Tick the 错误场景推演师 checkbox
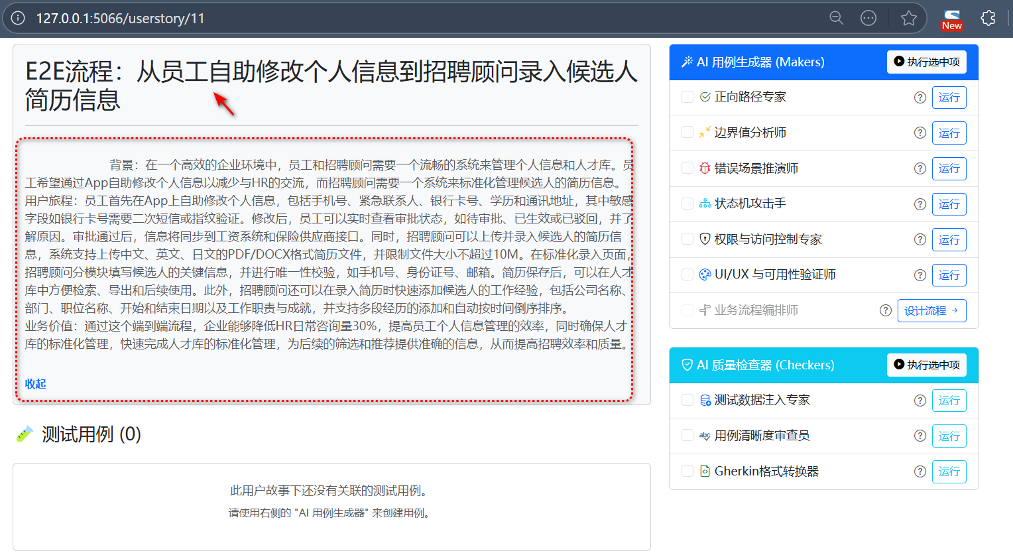The height and width of the screenshot is (559, 1013). (687, 168)
